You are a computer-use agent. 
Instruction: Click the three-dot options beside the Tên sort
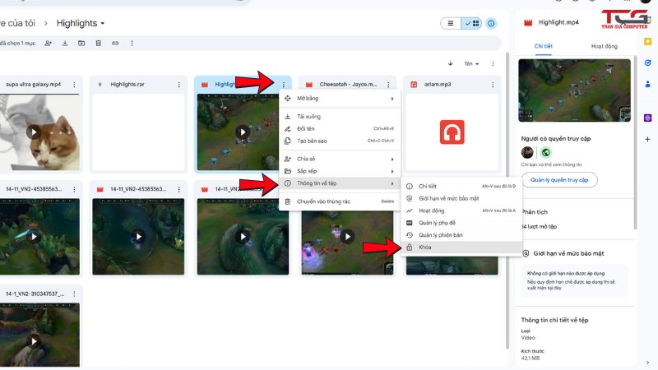(493, 64)
